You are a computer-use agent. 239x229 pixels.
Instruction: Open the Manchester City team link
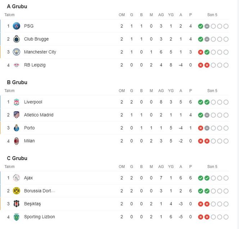coord(40,52)
